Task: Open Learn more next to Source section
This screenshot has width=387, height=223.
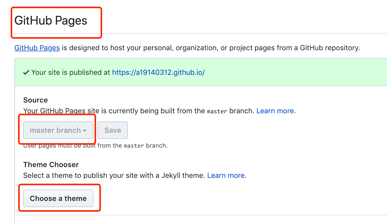Action: [x=275, y=111]
